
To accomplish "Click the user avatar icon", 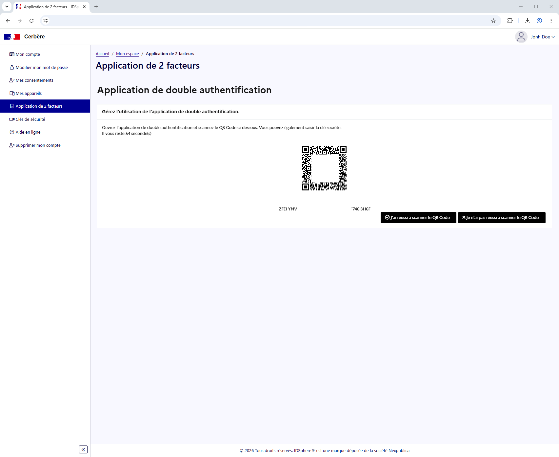I will coord(521,37).
